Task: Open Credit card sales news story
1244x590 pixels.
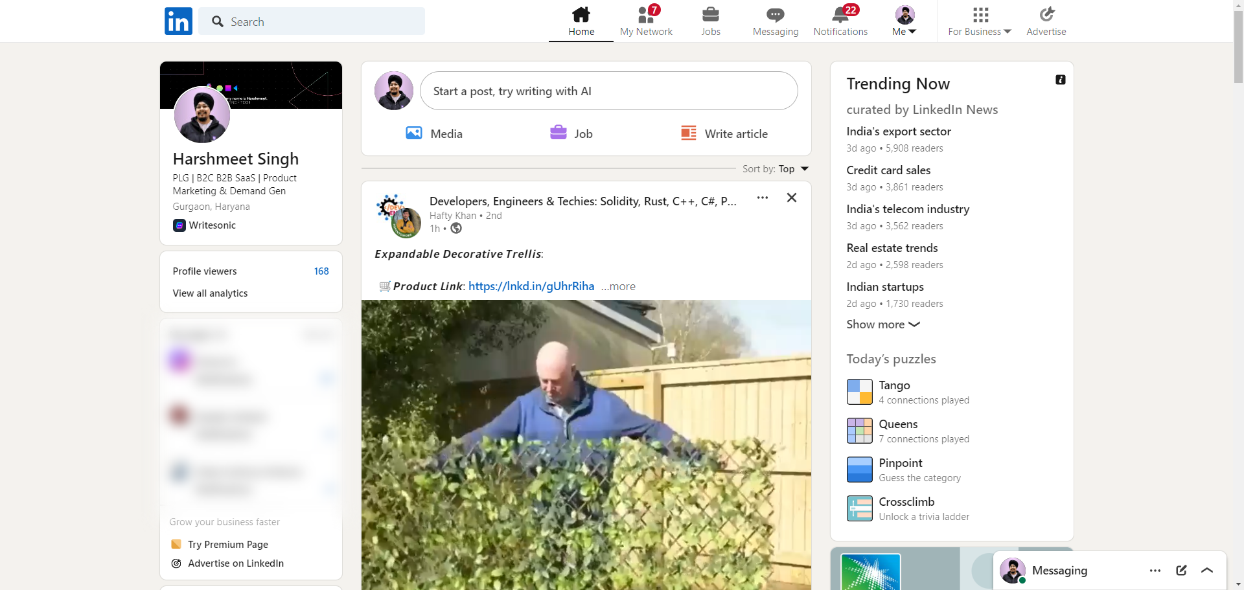Action: (x=888, y=170)
